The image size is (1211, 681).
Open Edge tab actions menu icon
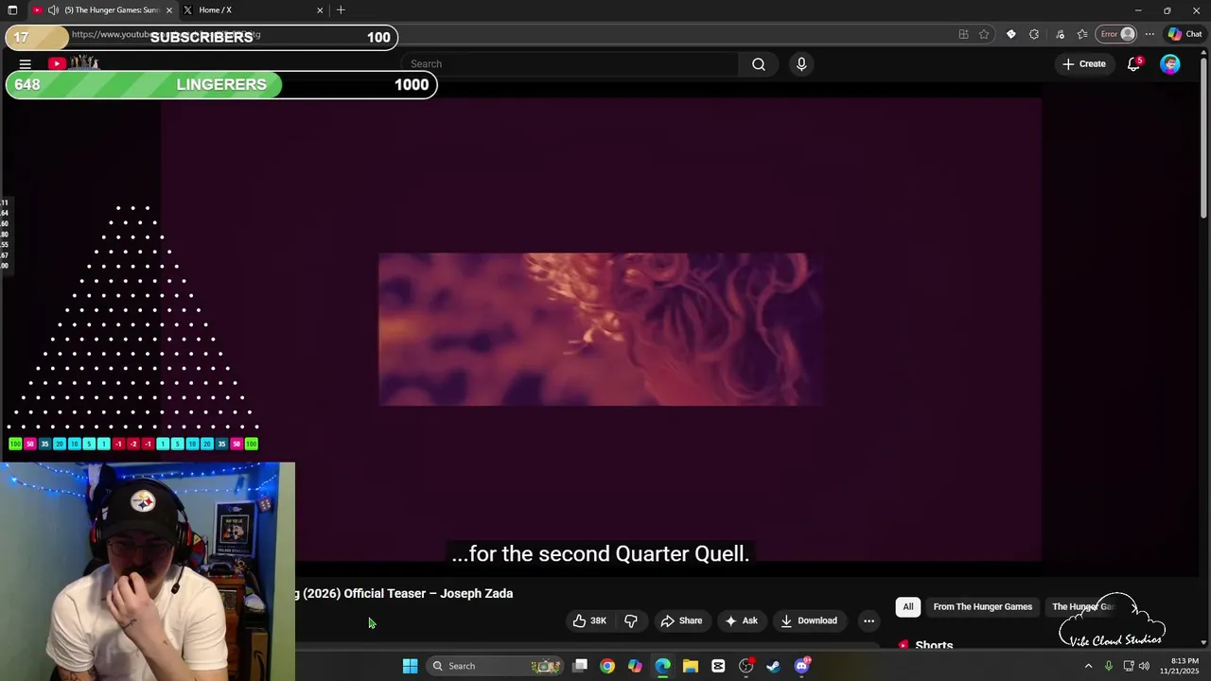coord(12,10)
